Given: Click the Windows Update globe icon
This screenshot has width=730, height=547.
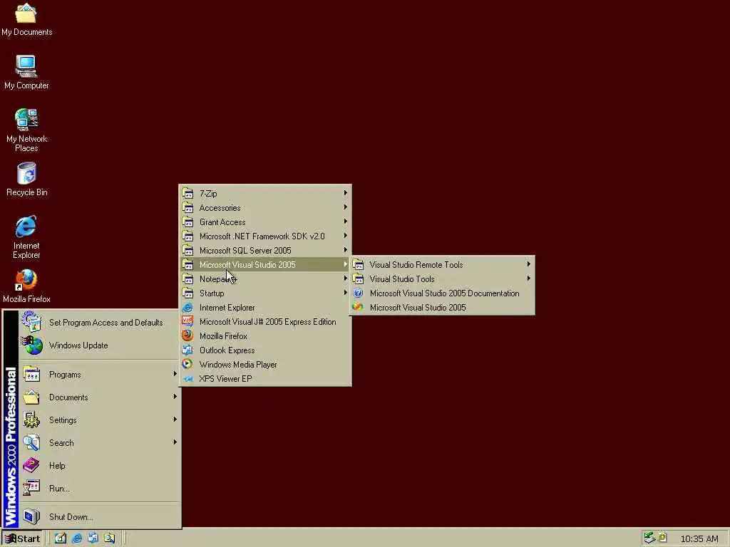Looking at the screenshot, I should (31, 345).
